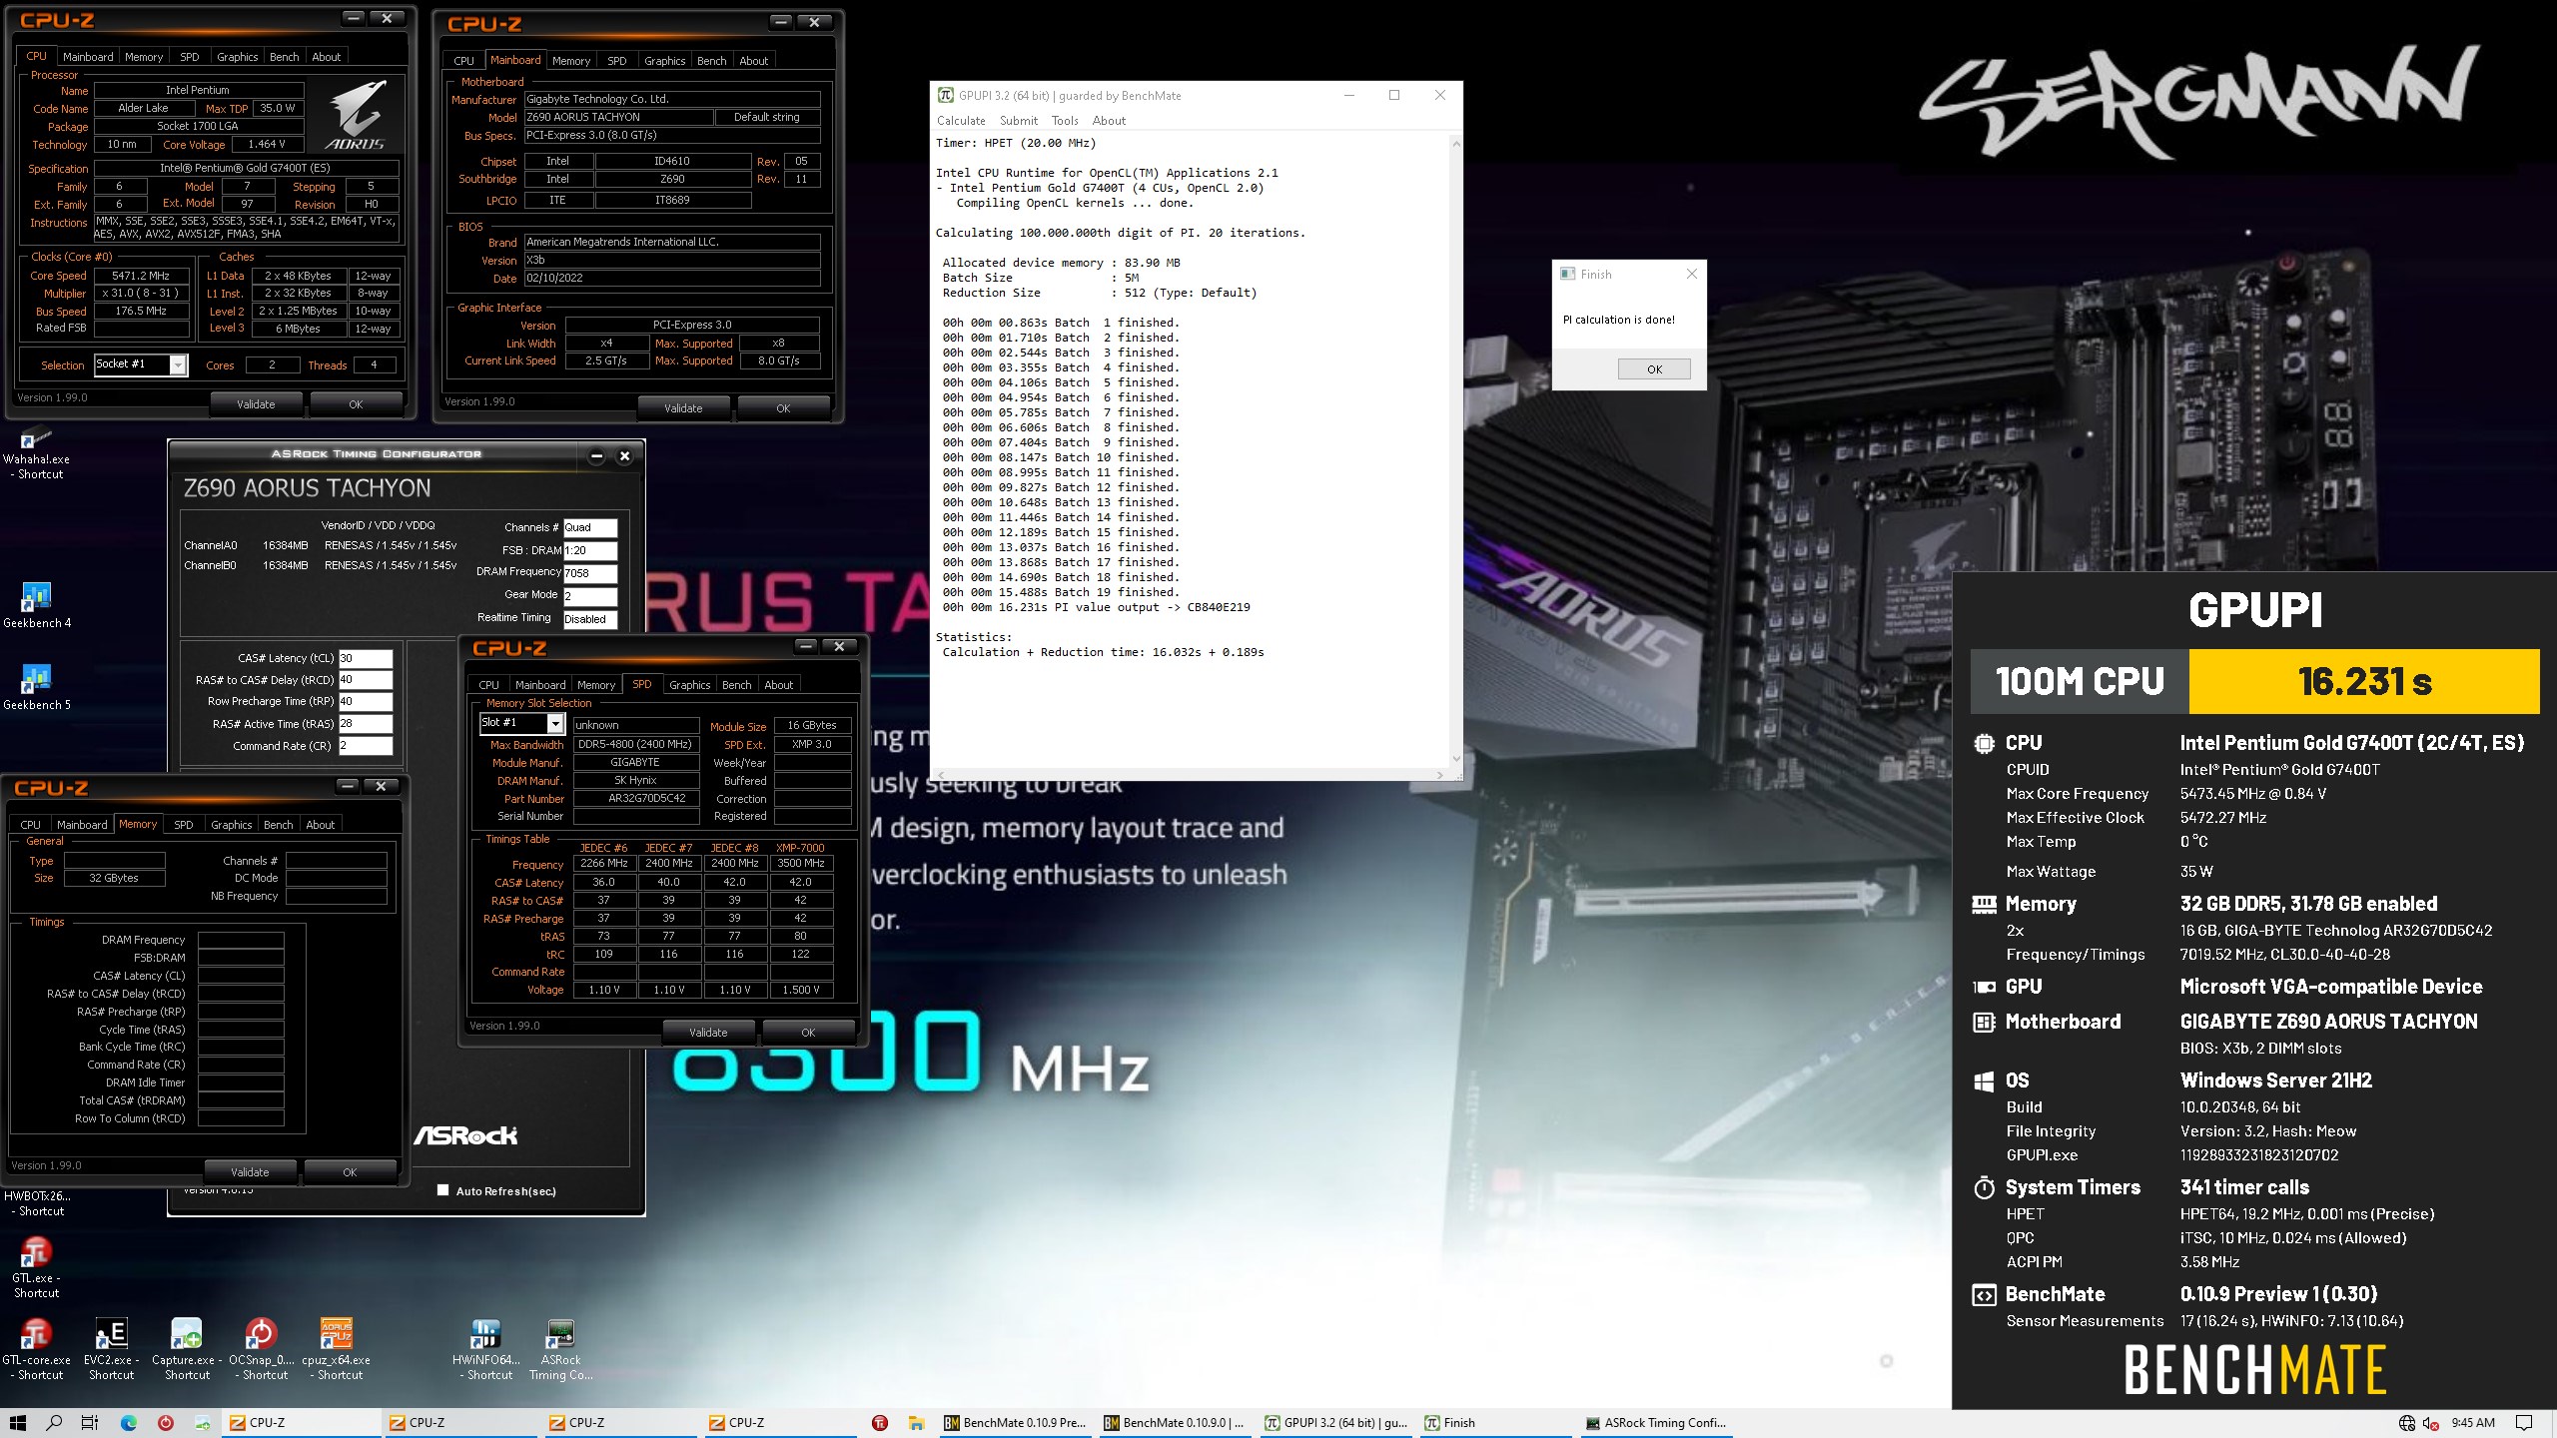Viewport: 2557px width, 1438px height.
Task: Click the red power icon in taskbar
Action: pos(166,1423)
